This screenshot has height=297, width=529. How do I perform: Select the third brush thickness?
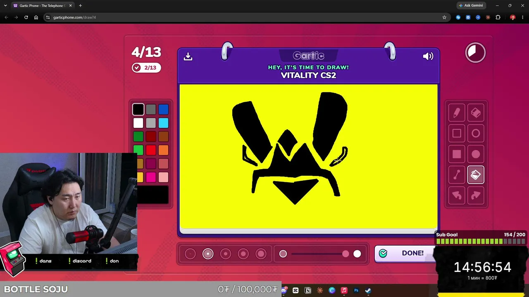[226, 254]
